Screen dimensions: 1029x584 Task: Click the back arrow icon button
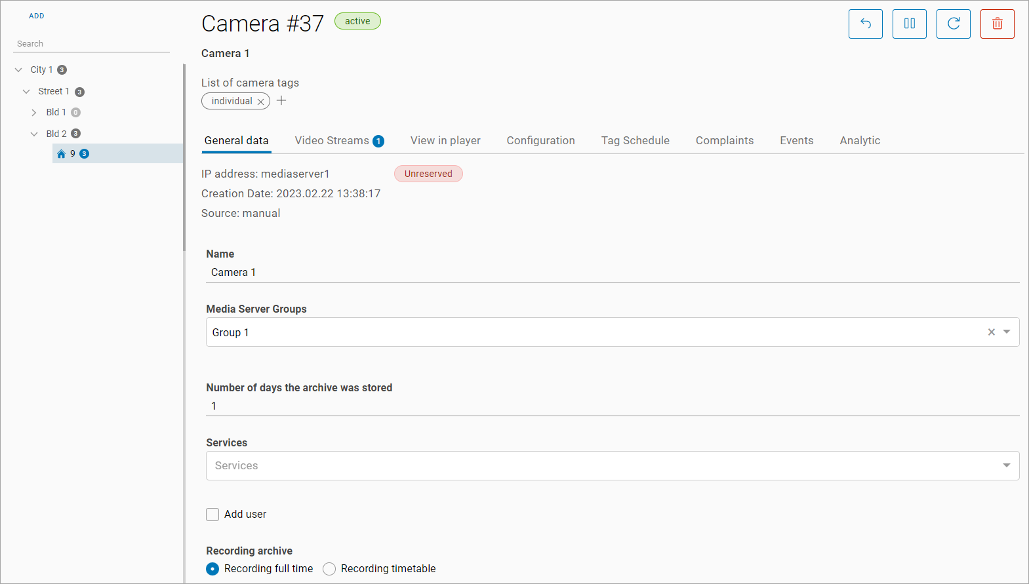[x=865, y=24]
